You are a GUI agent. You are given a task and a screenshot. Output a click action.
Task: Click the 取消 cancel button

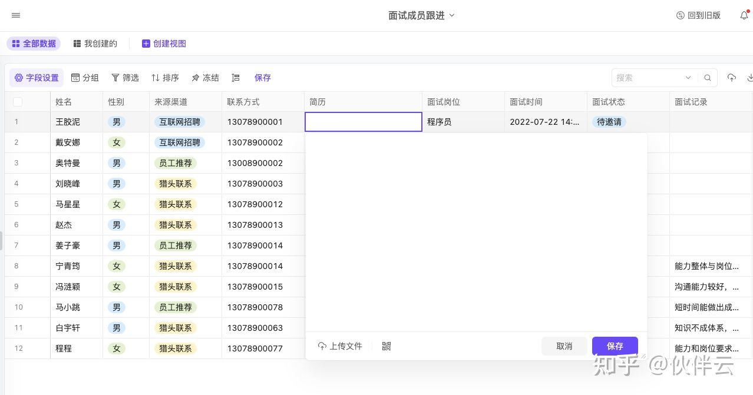tap(564, 346)
